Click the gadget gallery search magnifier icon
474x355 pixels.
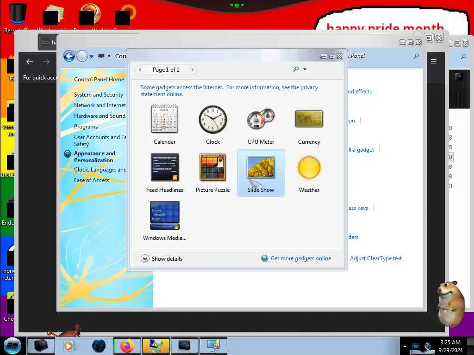coord(296,69)
